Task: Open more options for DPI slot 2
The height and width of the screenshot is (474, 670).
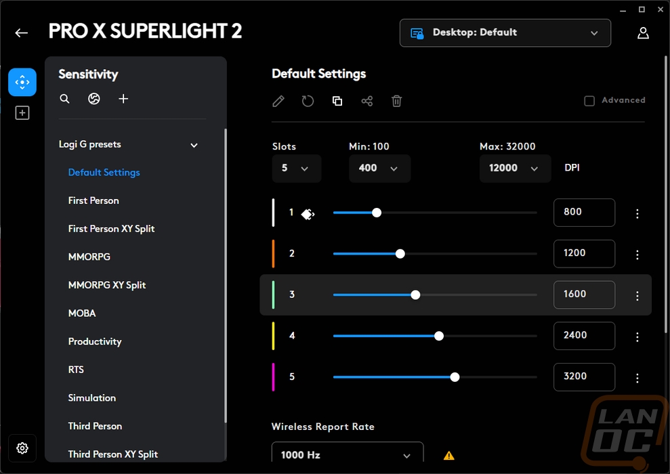Action: (x=637, y=255)
